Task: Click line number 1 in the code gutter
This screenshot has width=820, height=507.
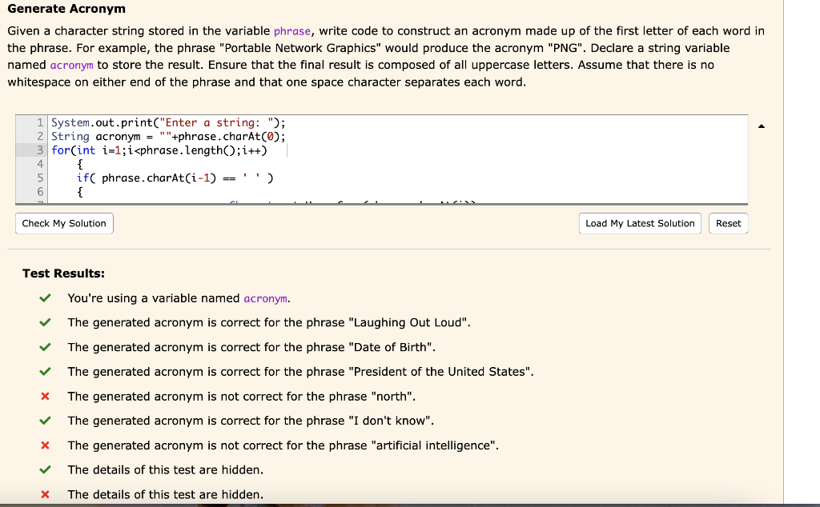Action: tap(39, 122)
